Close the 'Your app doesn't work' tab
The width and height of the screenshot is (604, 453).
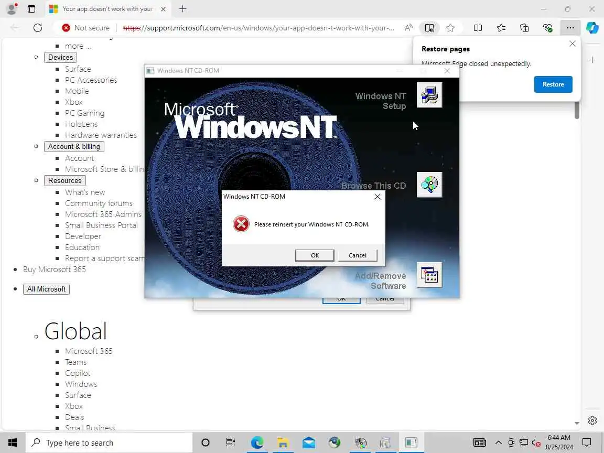164,9
